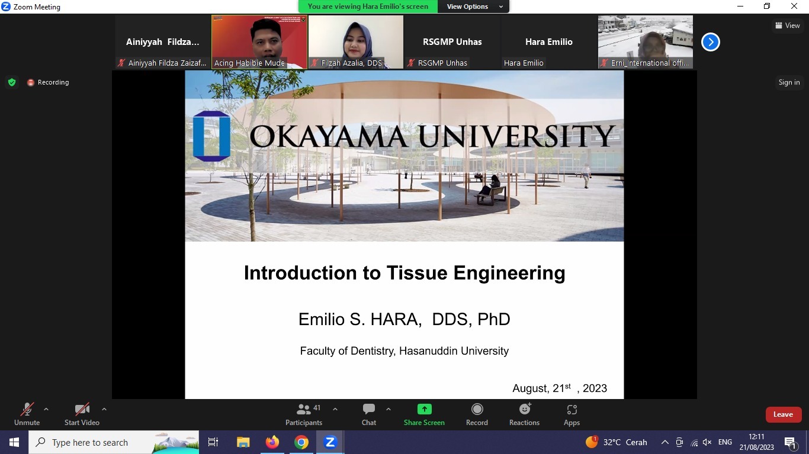
Task: Expand the chevron next to Participants
Action: (x=335, y=409)
